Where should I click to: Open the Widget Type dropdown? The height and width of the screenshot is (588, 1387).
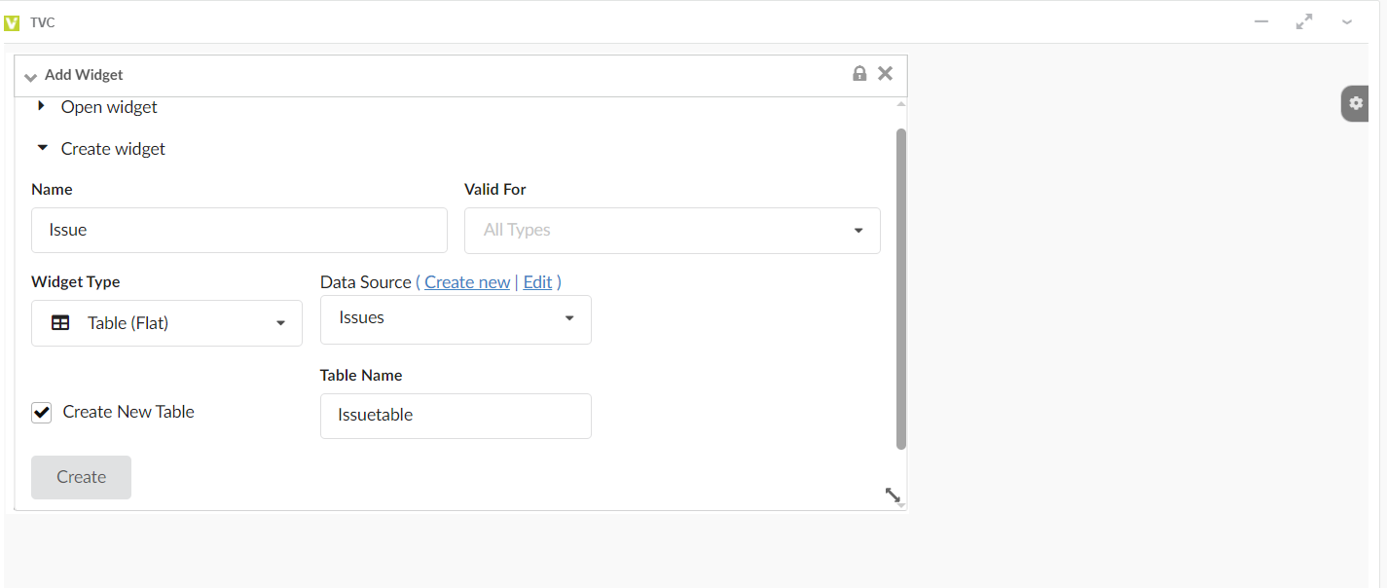pyautogui.click(x=166, y=323)
